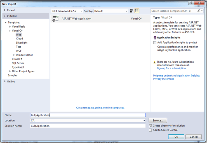Select the Silverlight template category
The height and width of the screenshot is (143, 207).
pyautogui.click(x=22, y=43)
